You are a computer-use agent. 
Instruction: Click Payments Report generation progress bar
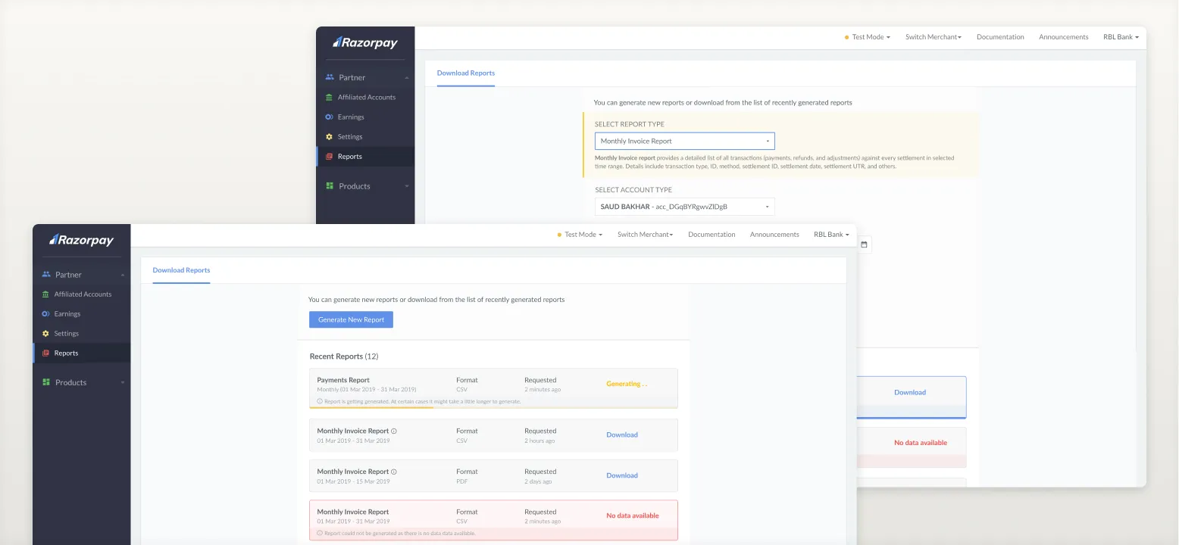pyautogui.click(x=493, y=407)
